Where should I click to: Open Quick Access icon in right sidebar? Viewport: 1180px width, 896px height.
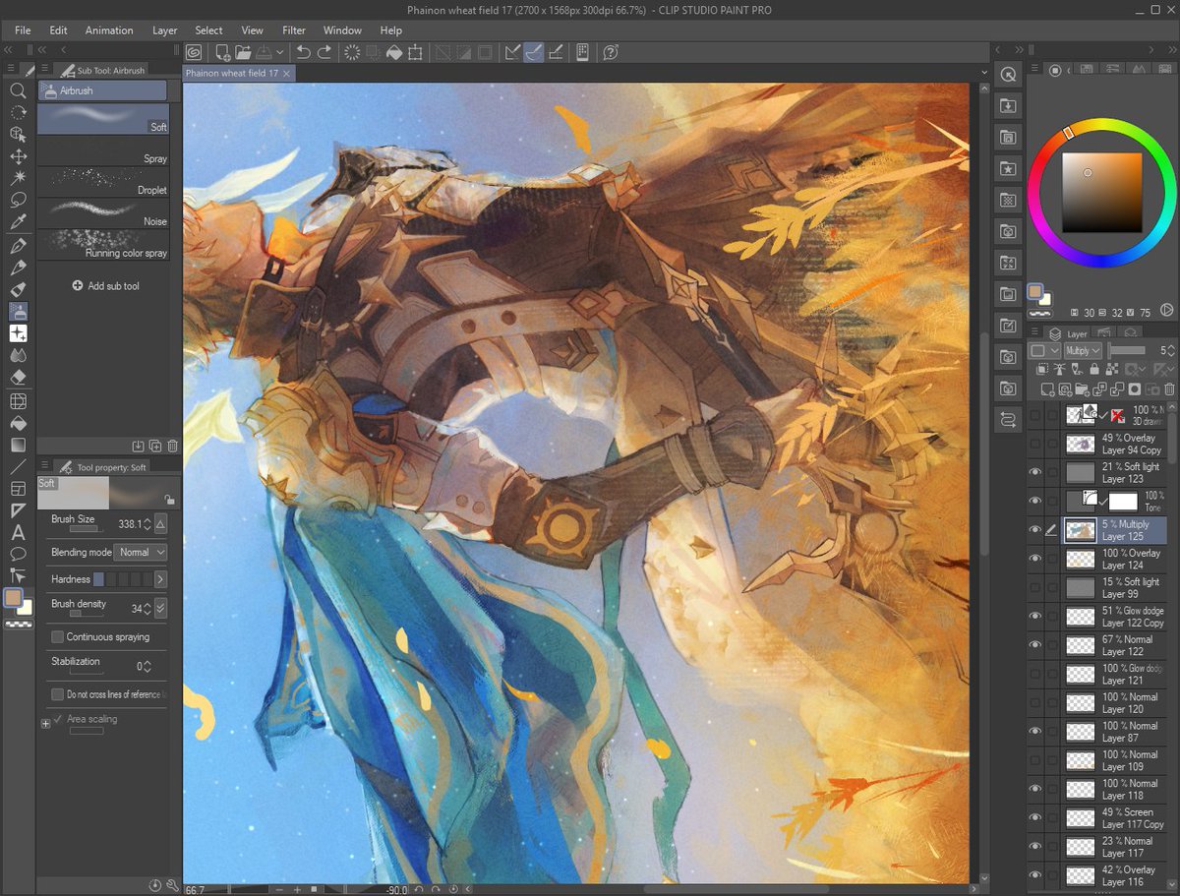point(1008,75)
